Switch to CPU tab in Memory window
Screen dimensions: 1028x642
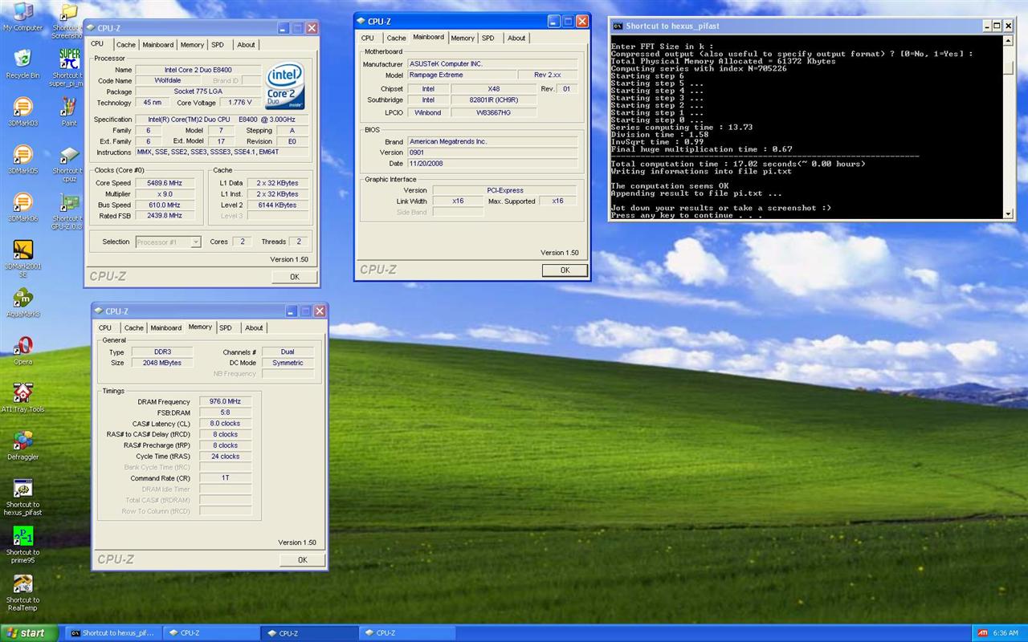[105, 327]
